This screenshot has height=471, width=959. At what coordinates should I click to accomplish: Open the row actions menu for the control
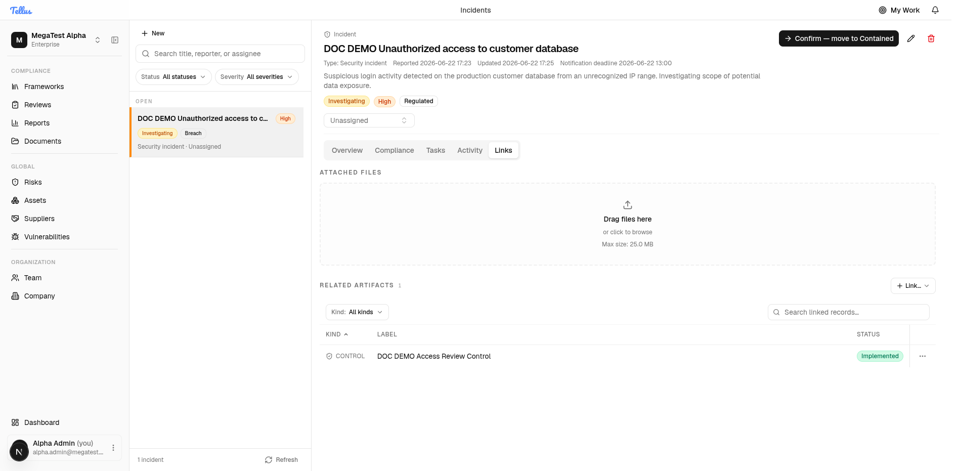(923, 356)
